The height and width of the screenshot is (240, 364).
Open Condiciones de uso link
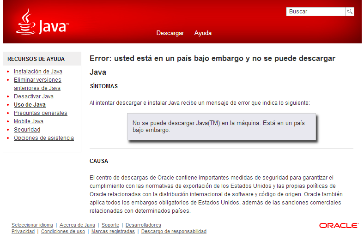pos(63,231)
